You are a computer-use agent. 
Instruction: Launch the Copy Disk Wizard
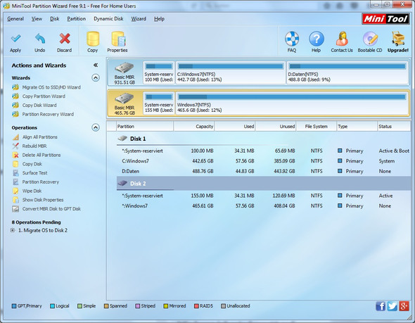(x=39, y=106)
